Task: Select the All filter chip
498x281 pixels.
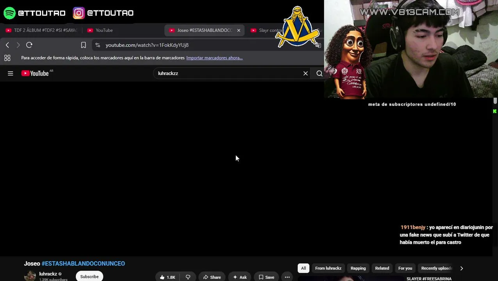Action: click(x=303, y=268)
